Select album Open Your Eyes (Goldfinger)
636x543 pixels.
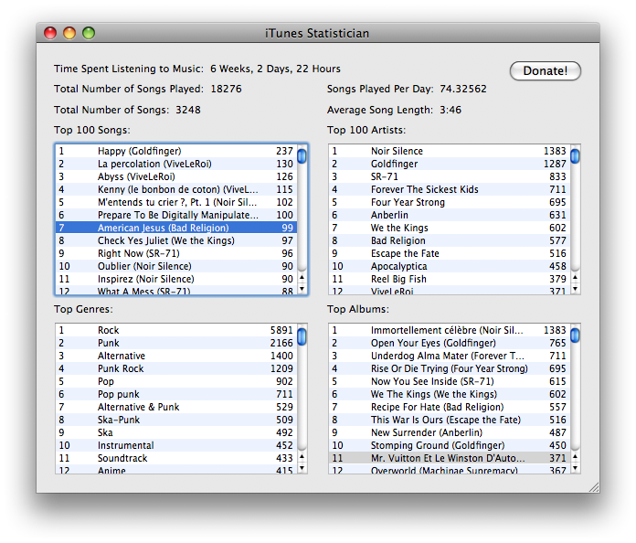tap(450, 343)
